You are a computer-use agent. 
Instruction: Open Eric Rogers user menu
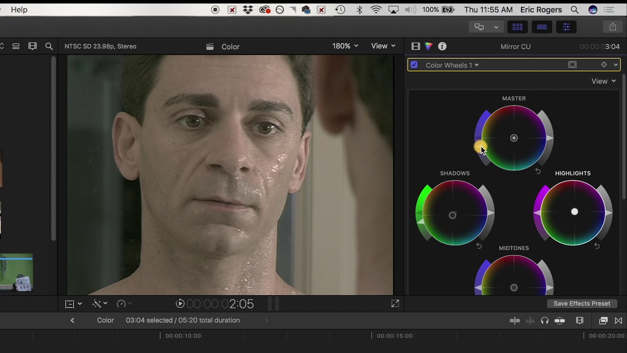542,9
